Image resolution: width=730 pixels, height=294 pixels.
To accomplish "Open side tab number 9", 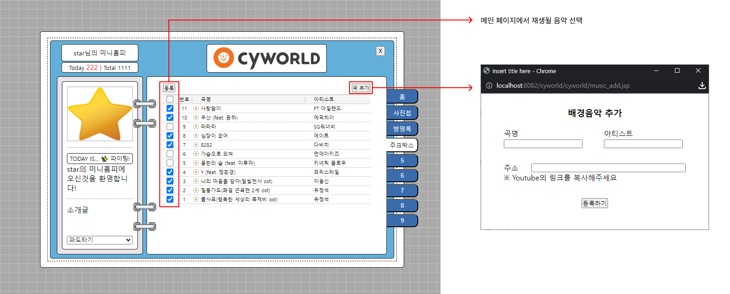I will coord(402,220).
